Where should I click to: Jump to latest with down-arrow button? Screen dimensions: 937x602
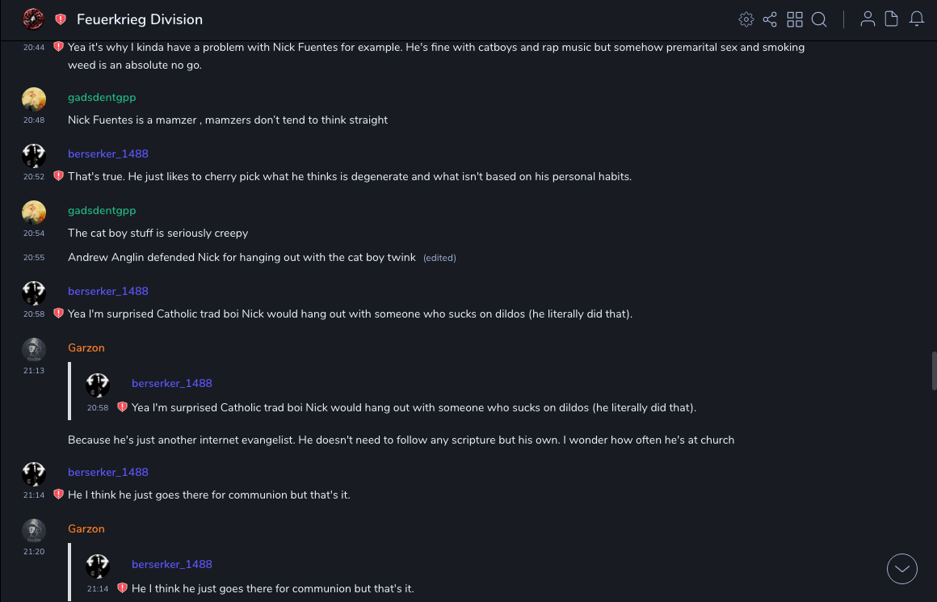902,569
